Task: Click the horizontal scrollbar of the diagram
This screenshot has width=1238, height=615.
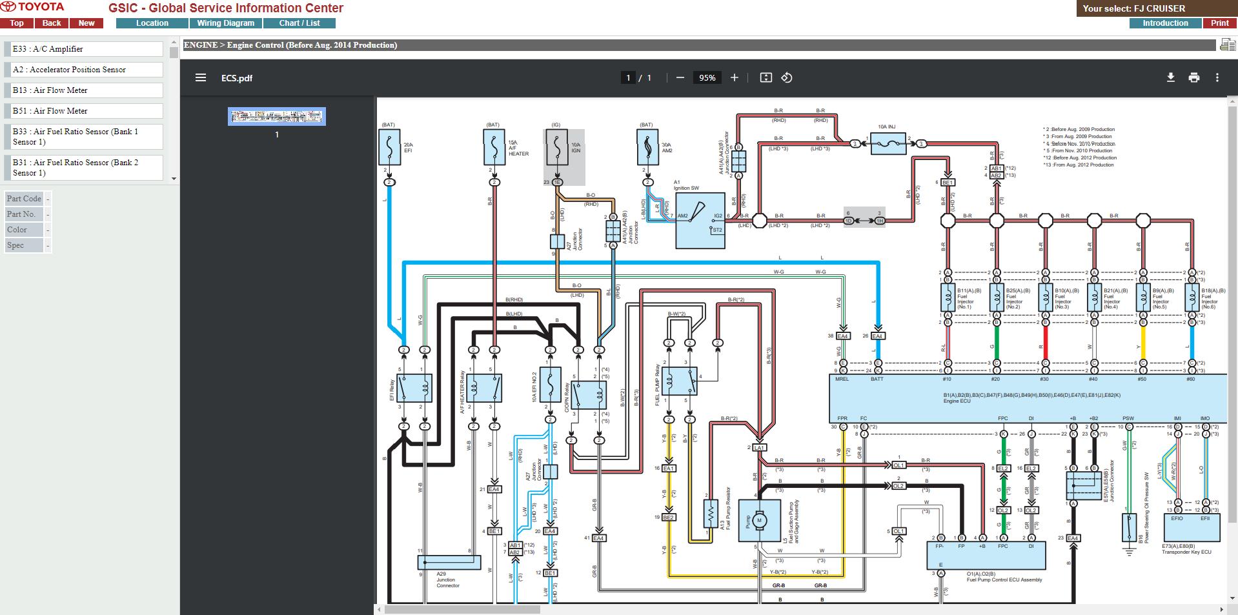Action: (463, 609)
